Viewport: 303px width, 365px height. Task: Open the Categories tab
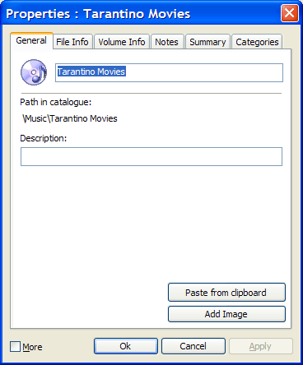pyautogui.click(x=257, y=42)
